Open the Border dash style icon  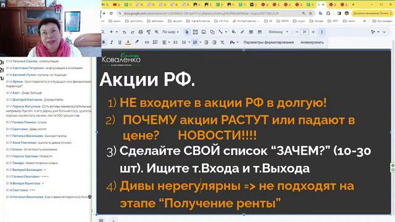pos(259,32)
